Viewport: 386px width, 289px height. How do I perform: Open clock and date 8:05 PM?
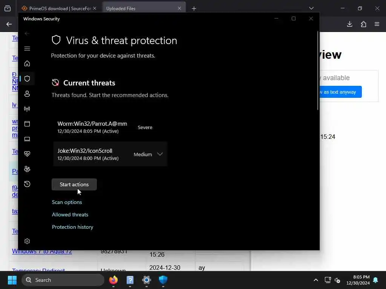click(x=358, y=280)
